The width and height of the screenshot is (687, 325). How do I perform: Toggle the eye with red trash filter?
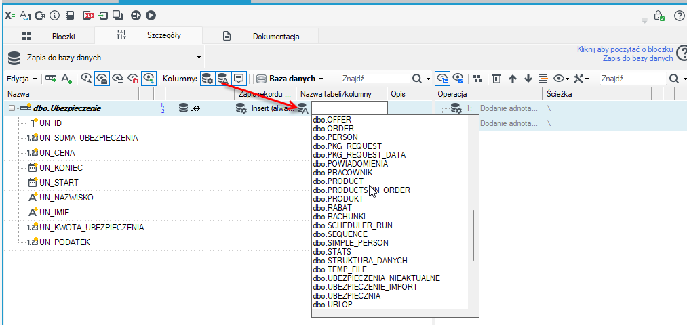click(x=133, y=79)
